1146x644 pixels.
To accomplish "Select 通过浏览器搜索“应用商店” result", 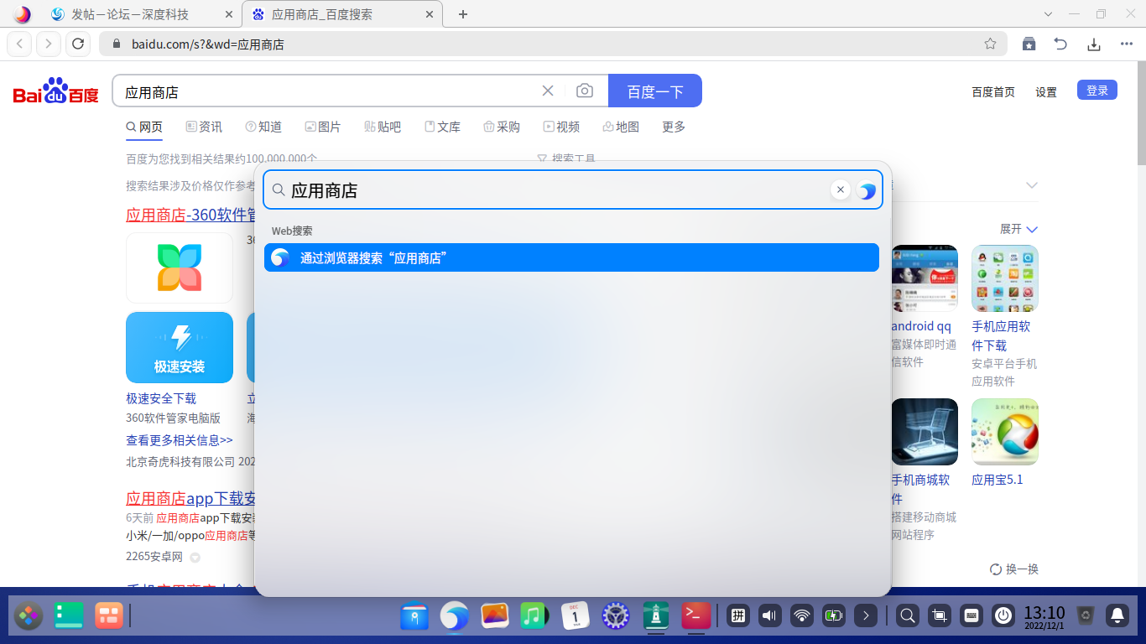I will point(571,257).
